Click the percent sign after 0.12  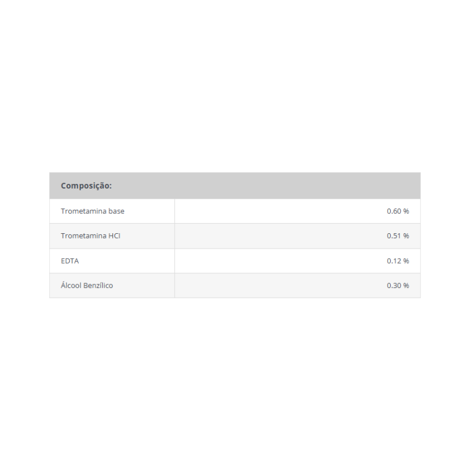406,261
